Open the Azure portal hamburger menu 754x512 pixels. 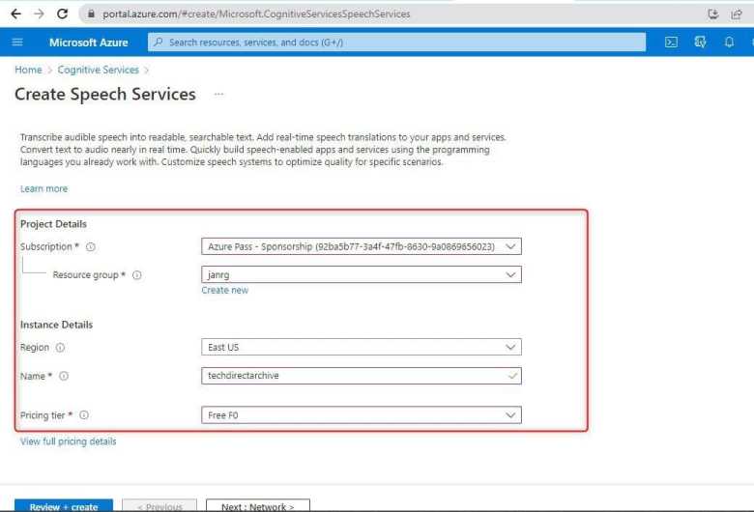[17, 43]
